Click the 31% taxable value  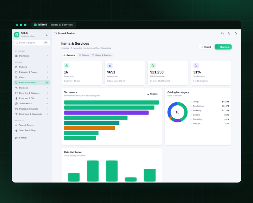pyautogui.click(x=197, y=72)
